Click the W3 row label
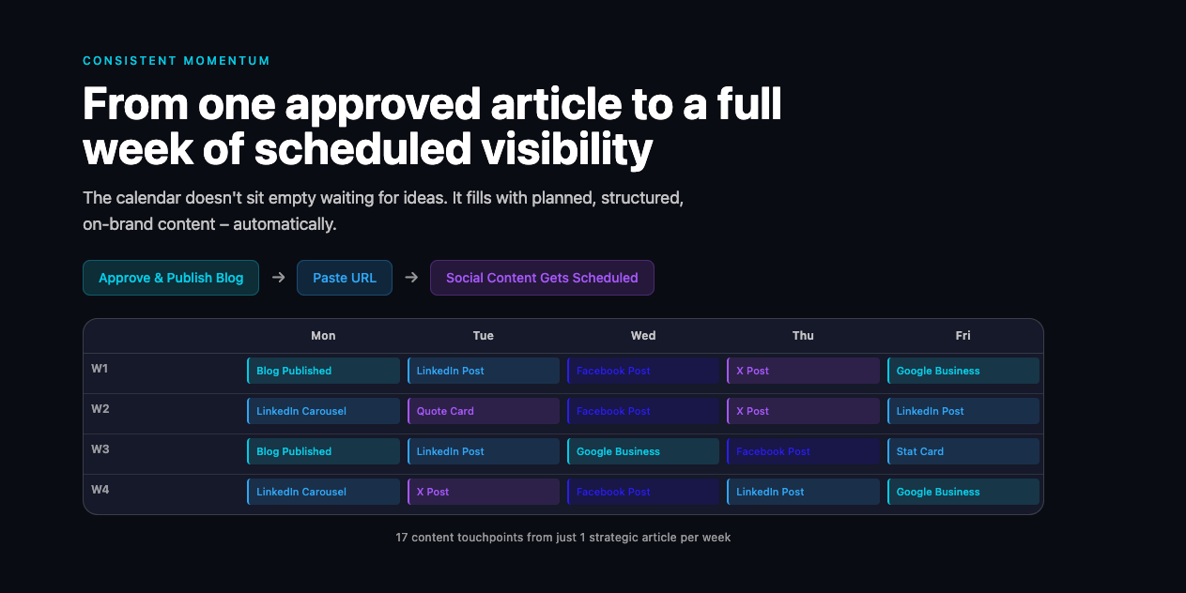This screenshot has width=1186, height=593. pyautogui.click(x=100, y=449)
